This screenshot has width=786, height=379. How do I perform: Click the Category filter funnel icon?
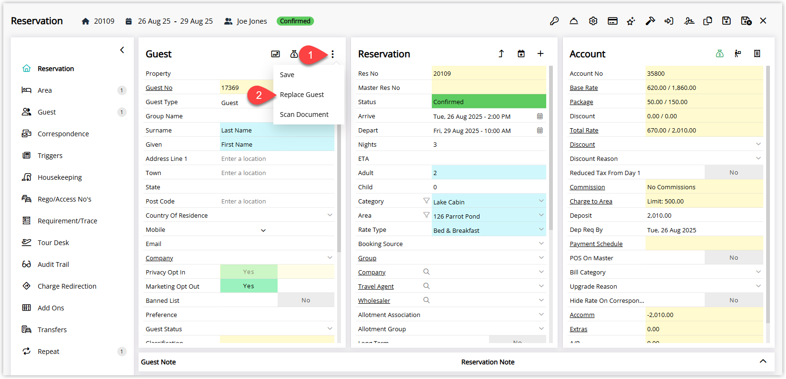click(x=426, y=201)
